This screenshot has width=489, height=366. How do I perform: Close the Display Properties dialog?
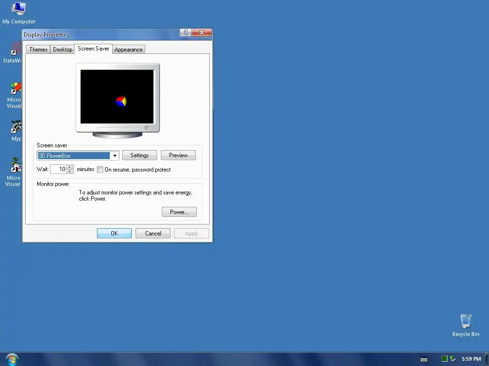coord(202,32)
